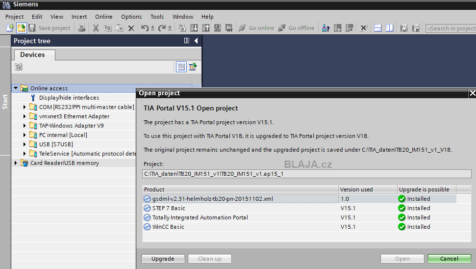Click the Start simulation icon
Viewport: 476px width, 269px height.
click(x=217, y=28)
